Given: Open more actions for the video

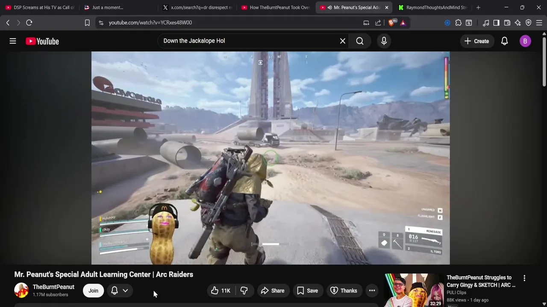Looking at the screenshot, I should click(x=372, y=291).
